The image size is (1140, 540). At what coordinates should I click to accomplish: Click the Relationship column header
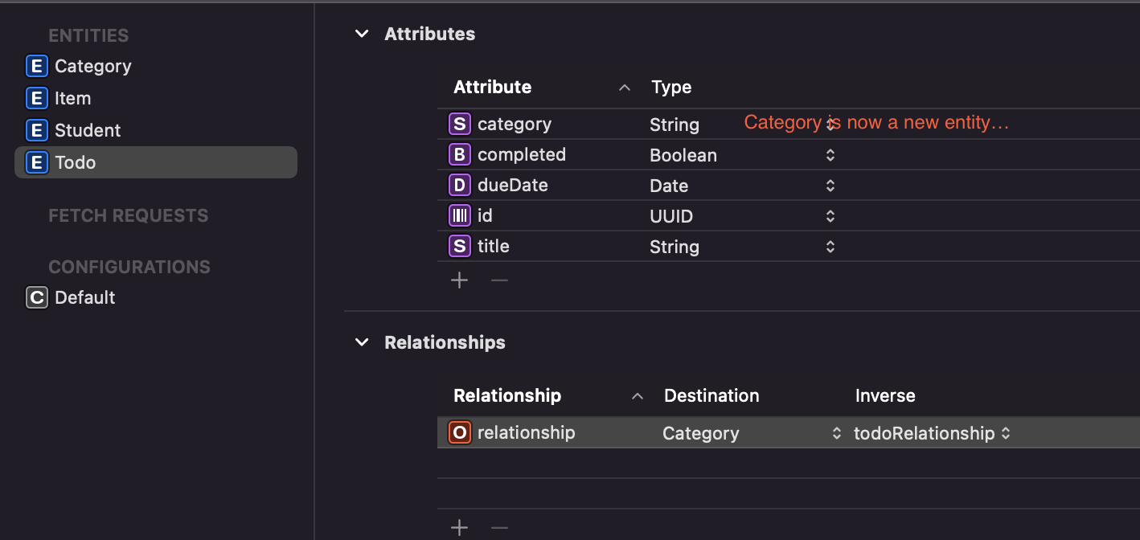pos(507,395)
